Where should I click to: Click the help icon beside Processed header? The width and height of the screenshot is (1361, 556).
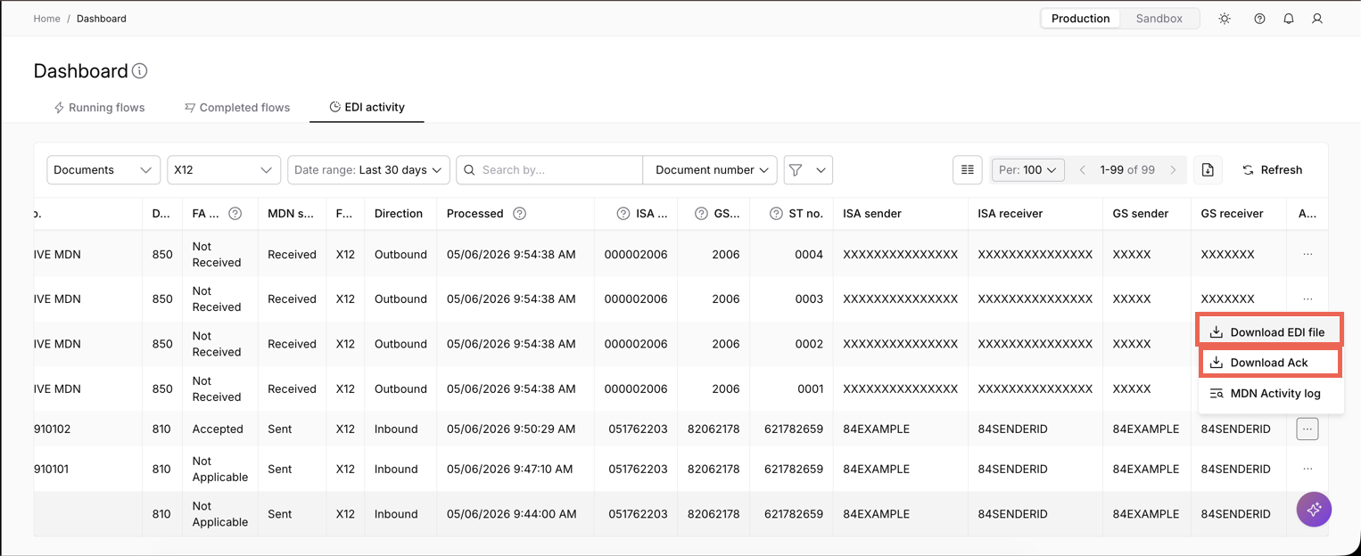pyautogui.click(x=520, y=214)
